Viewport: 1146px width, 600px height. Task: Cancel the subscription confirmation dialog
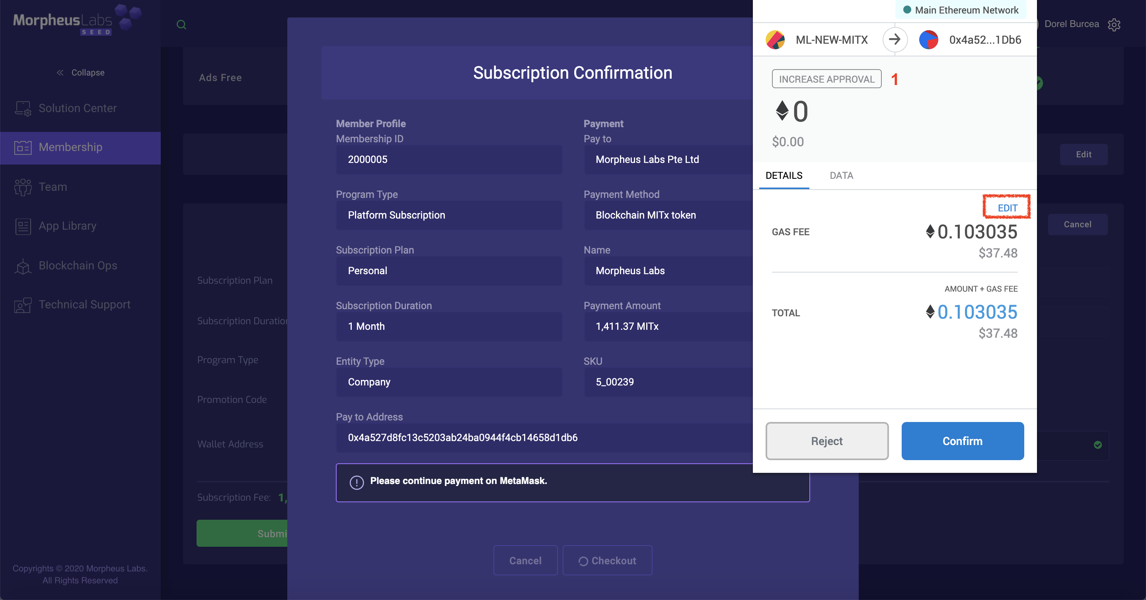pyautogui.click(x=525, y=561)
